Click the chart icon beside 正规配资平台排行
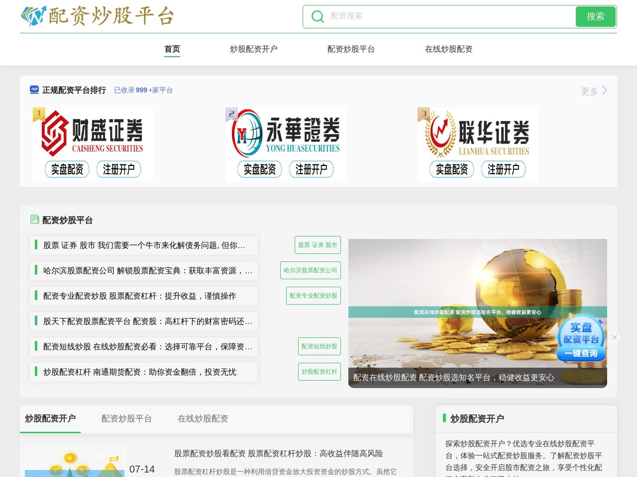Image resolution: width=637 pixels, height=477 pixels. tap(34, 89)
